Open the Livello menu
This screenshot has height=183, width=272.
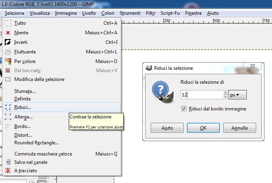(x=89, y=13)
